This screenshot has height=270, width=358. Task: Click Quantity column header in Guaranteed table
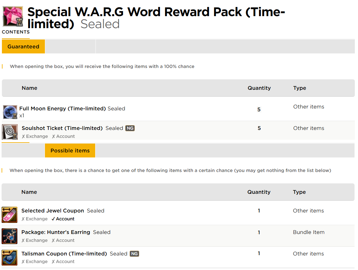tap(259, 88)
